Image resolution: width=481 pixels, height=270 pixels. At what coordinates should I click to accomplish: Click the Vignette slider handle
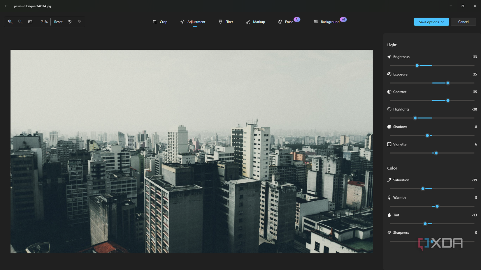click(436, 153)
